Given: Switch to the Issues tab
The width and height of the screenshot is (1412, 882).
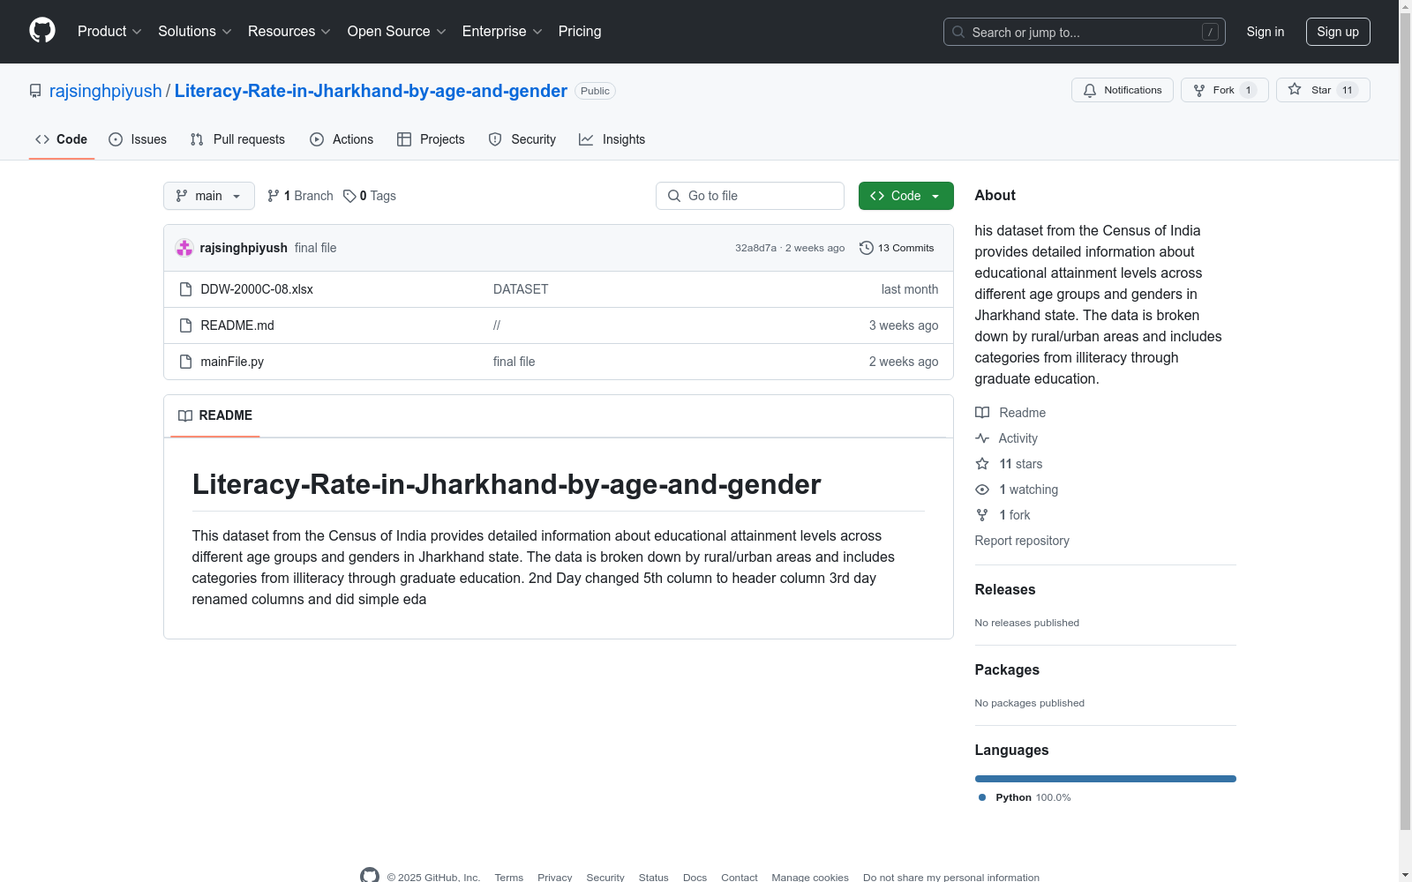Looking at the screenshot, I should 138,139.
